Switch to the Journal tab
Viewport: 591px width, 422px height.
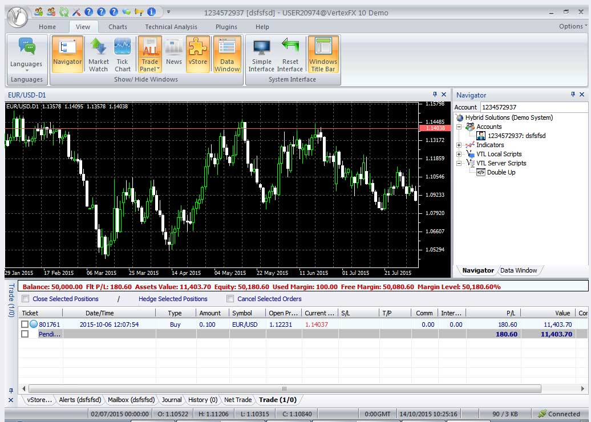coord(172,400)
